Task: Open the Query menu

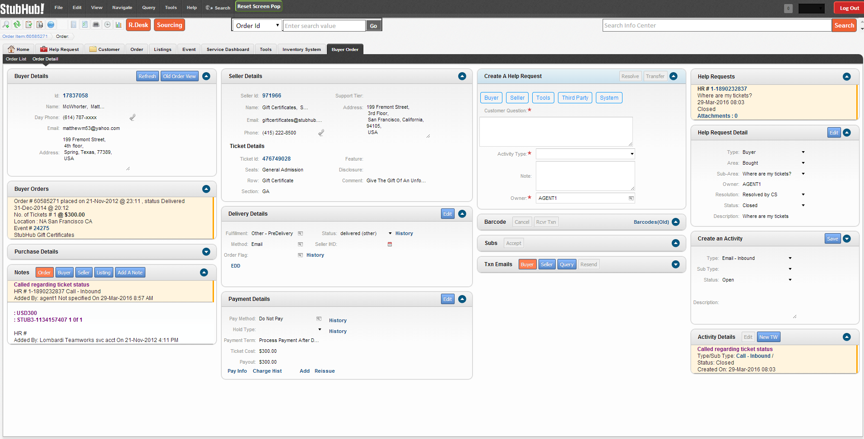Action: point(149,8)
